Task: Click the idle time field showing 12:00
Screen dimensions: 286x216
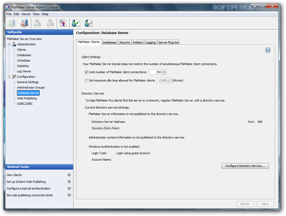Action: point(162,80)
